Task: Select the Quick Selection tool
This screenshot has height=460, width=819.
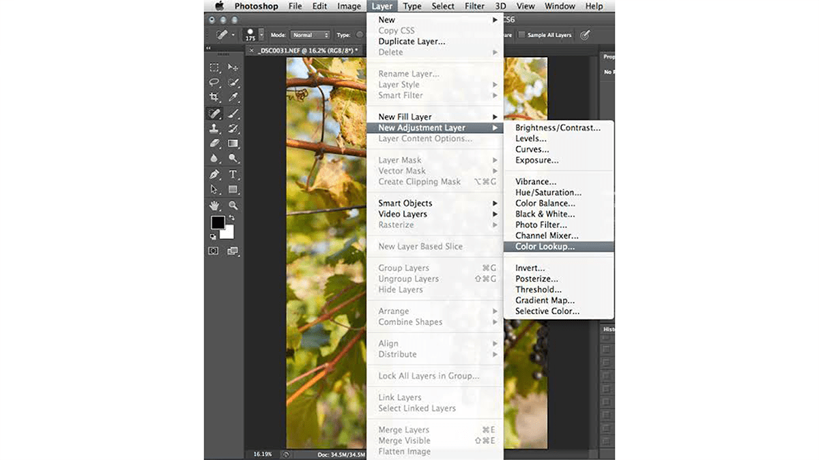Action: click(x=233, y=82)
